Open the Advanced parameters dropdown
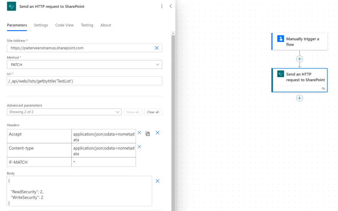The width and height of the screenshot is (338, 211). click(64, 112)
